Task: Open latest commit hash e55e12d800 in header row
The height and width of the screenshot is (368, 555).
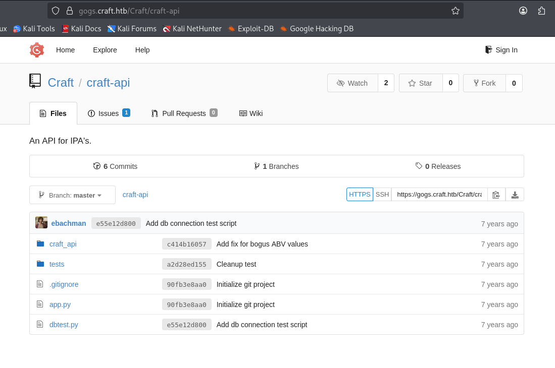Action: (116, 223)
